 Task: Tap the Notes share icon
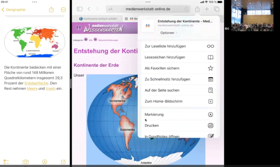click(51, 10)
